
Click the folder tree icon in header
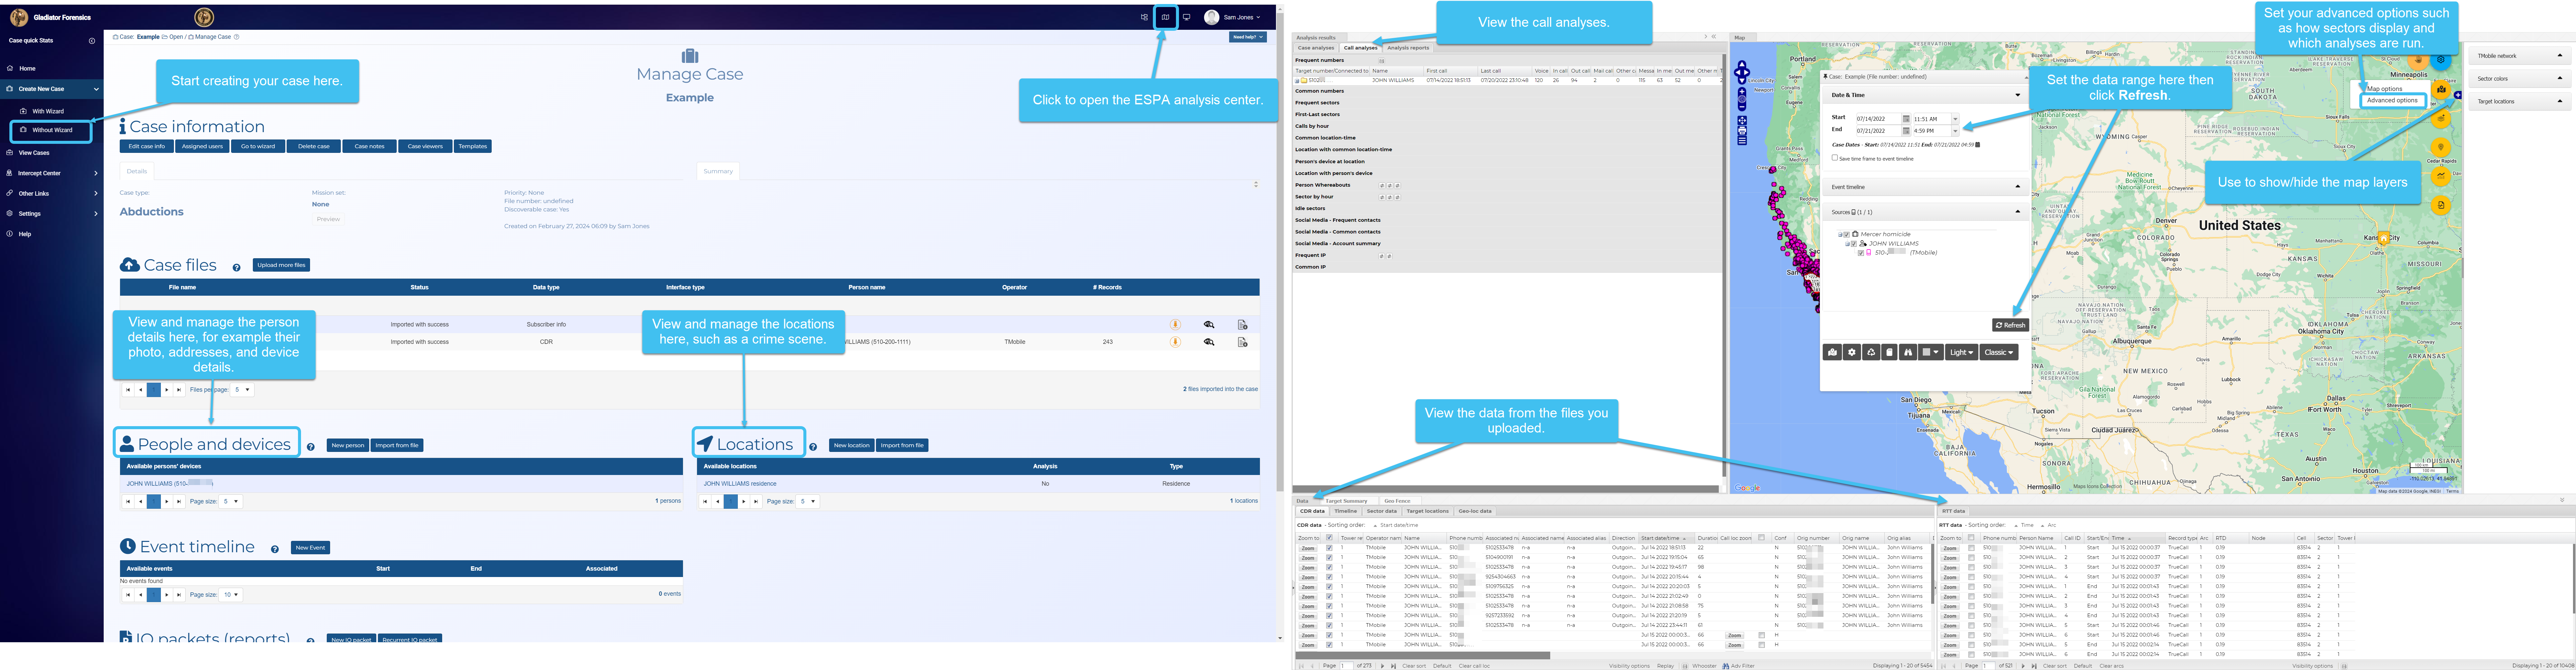point(1144,17)
